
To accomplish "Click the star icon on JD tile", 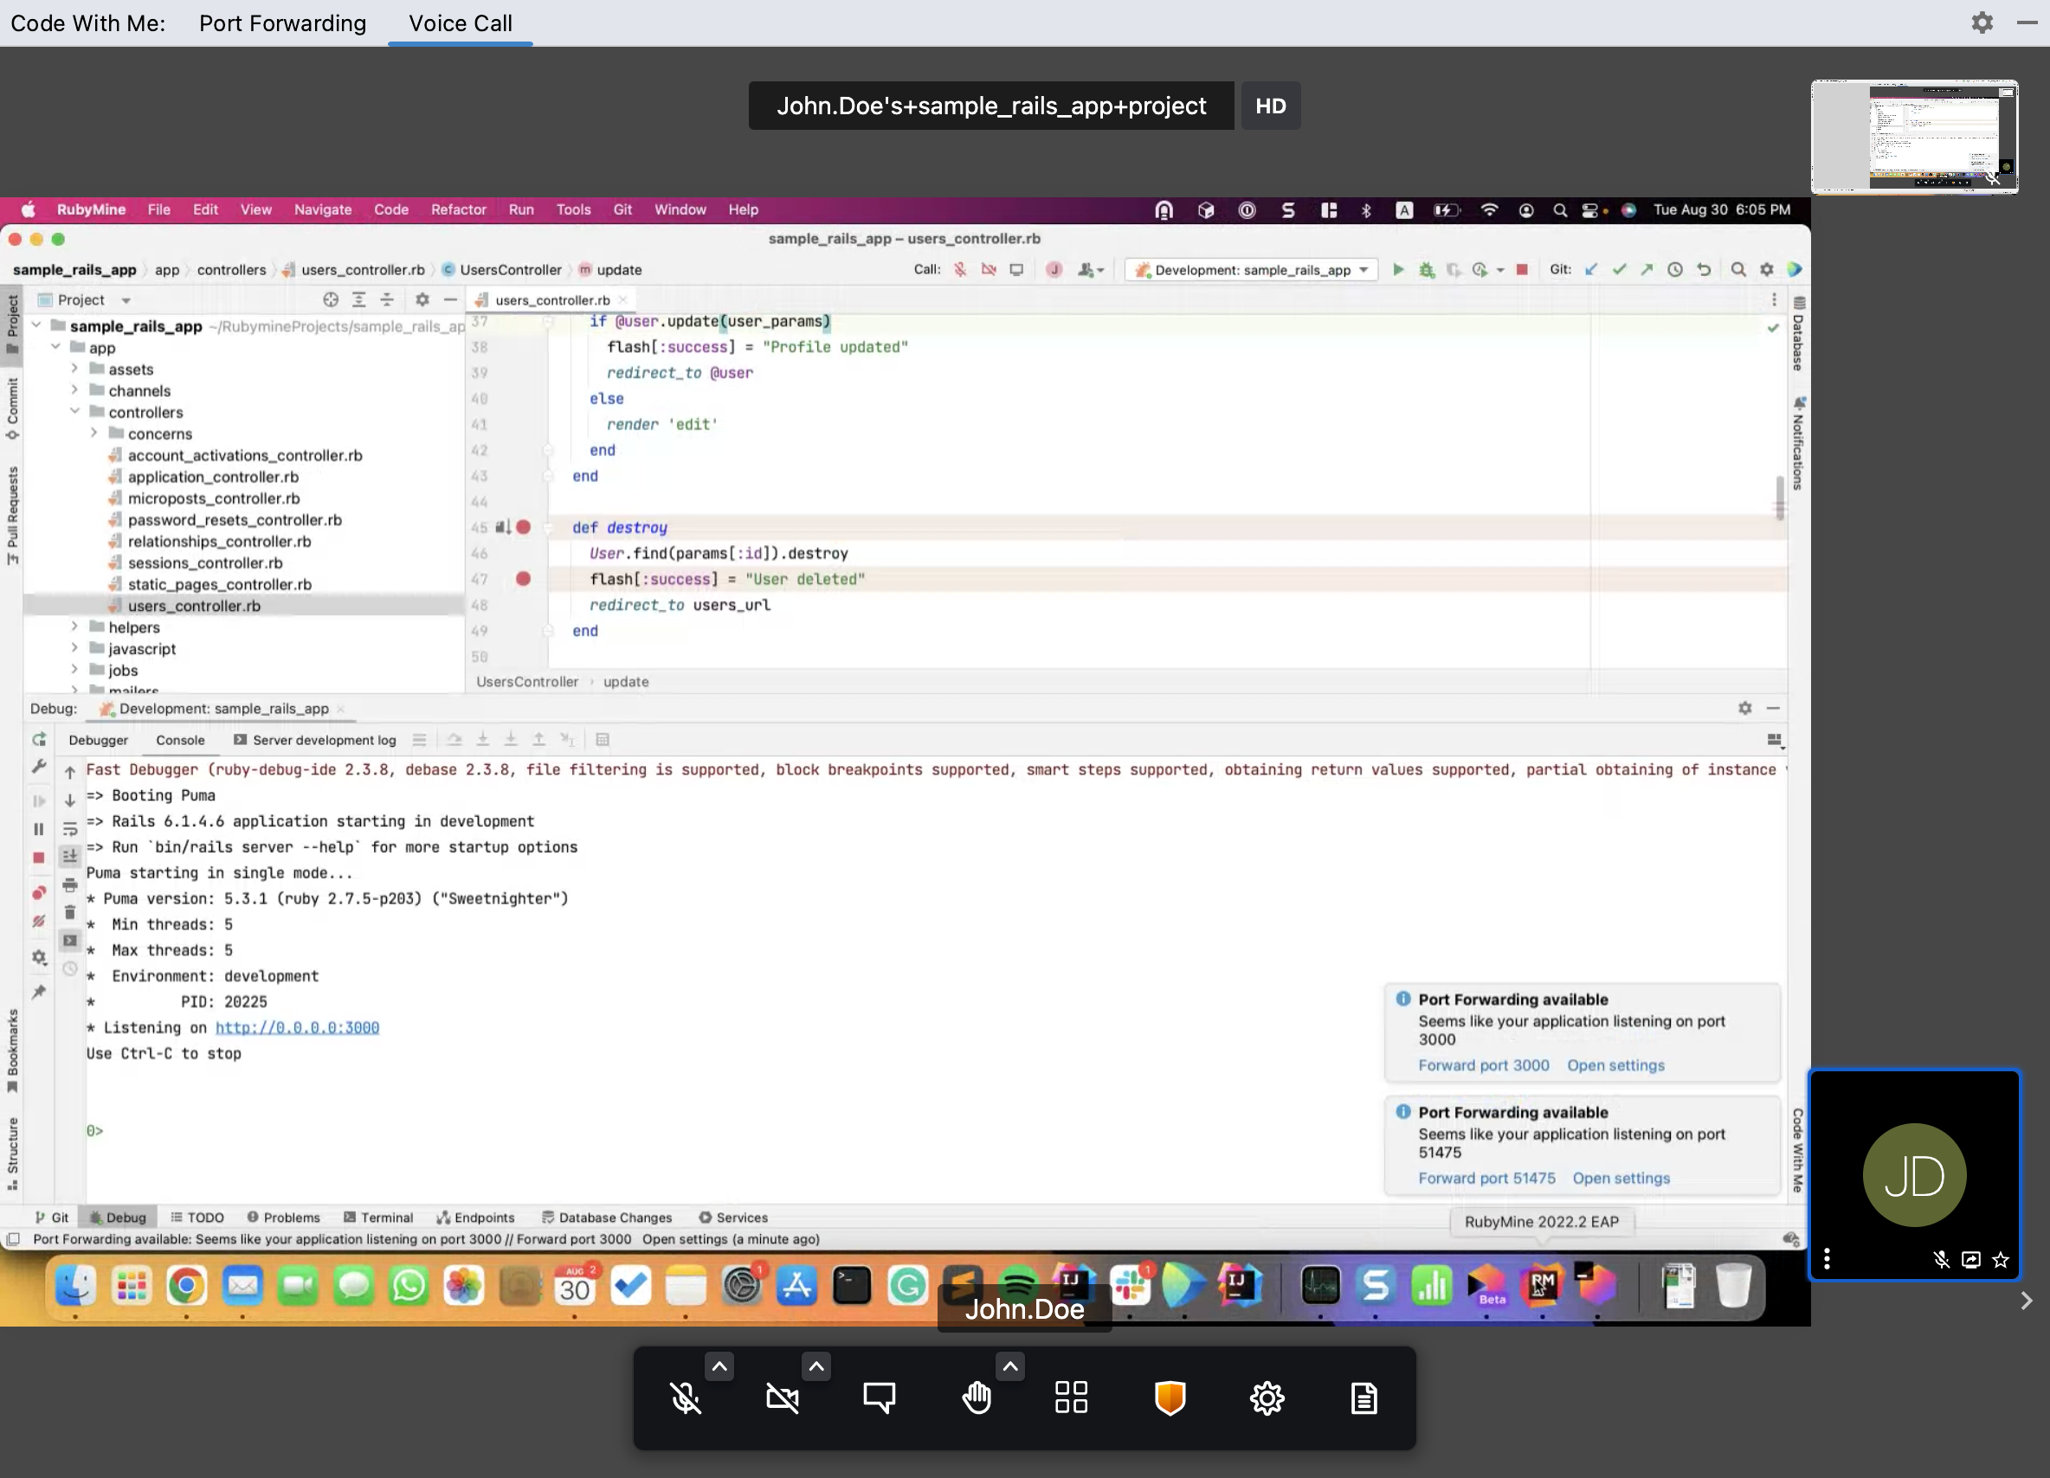I will [x=2001, y=1259].
